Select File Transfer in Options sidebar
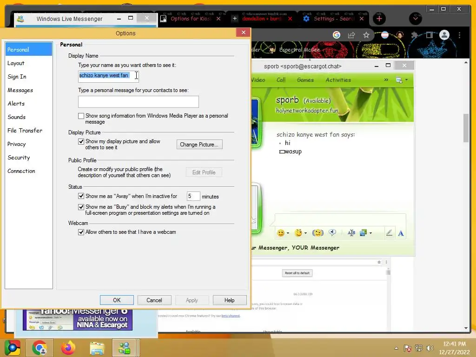476x357 pixels. 25,131
